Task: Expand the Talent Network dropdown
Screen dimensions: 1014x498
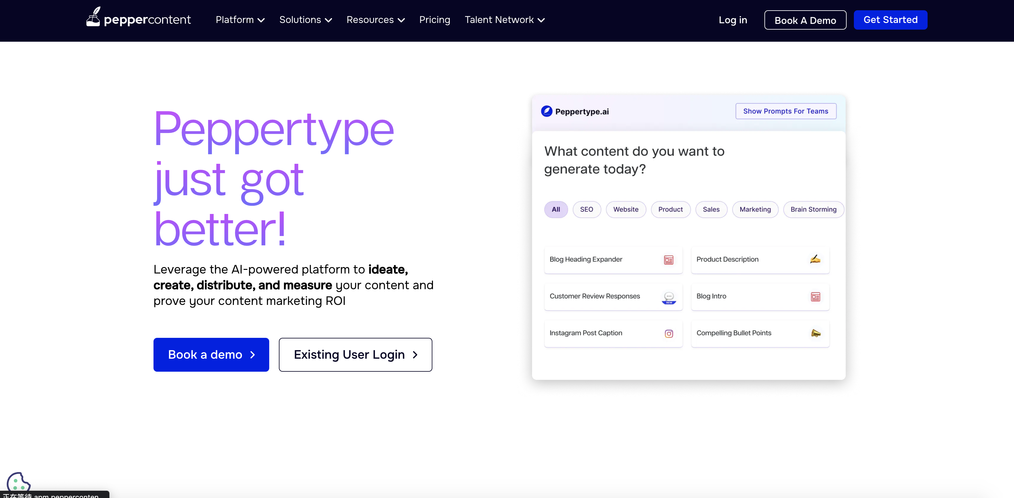Action: (x=504, y=20)
